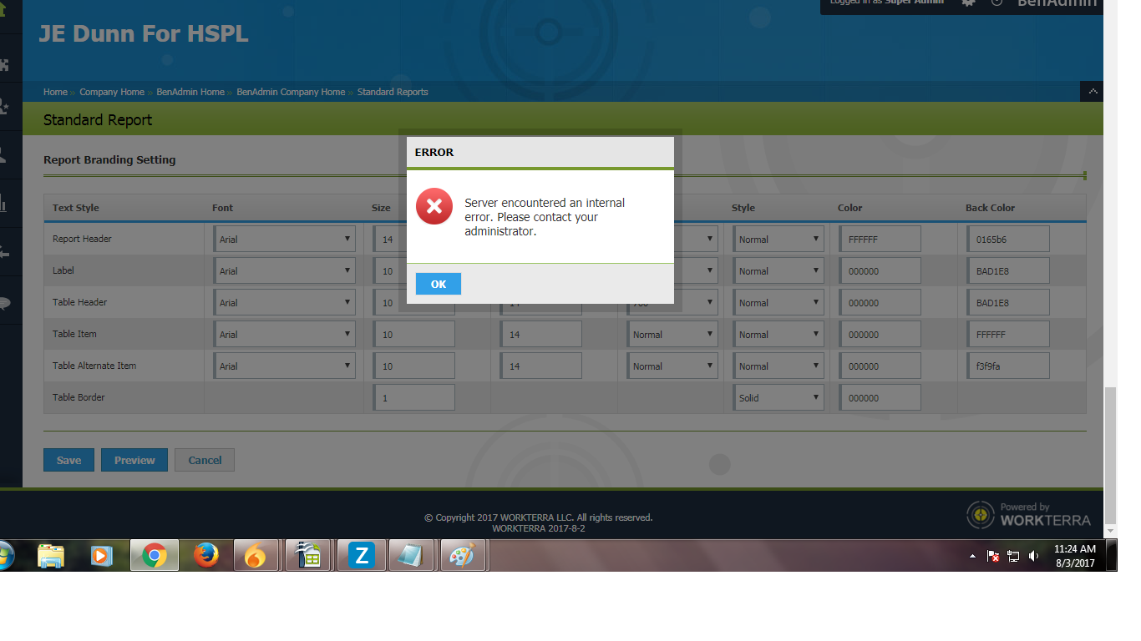Open Label row Style dropdown
Viewport: 1141px width, 641px height.
pos(778,270)
